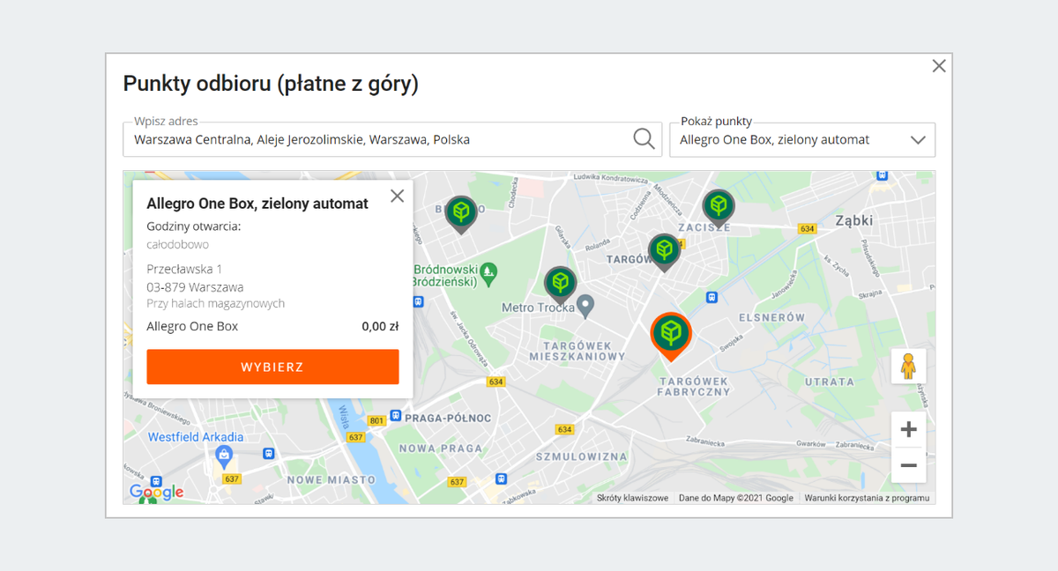Select One Box marker in Zacisze
This screenshot has width=1058, height=571.
click(719, 207)
